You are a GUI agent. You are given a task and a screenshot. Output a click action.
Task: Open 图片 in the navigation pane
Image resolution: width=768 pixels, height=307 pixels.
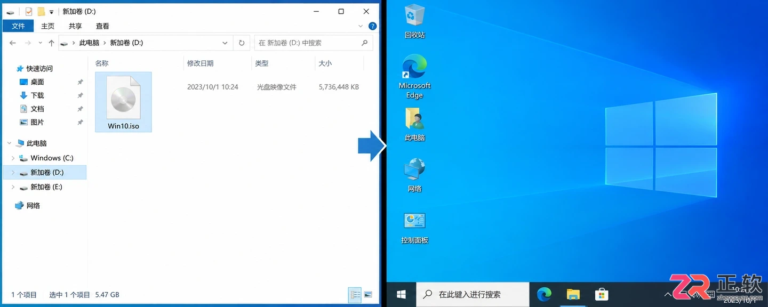[37, 122]
